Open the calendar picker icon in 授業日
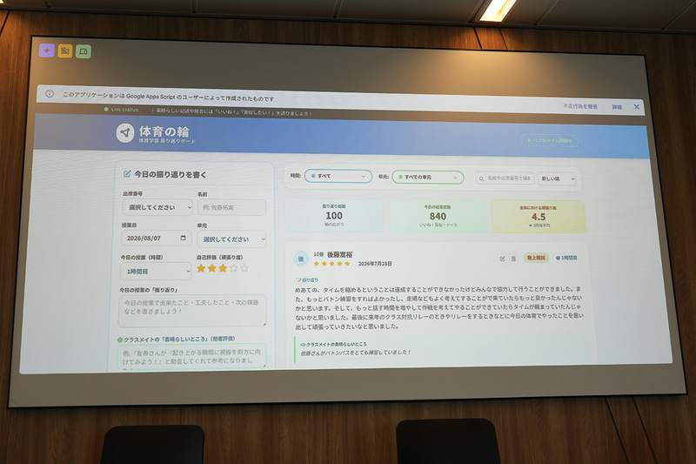Viewport: 696px width, 464px height. click(x=184, y=238)
